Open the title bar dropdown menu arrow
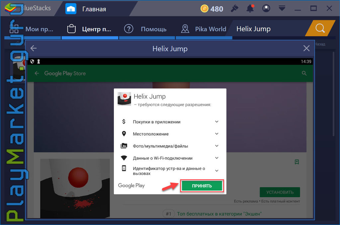 (x=282, y=8)
